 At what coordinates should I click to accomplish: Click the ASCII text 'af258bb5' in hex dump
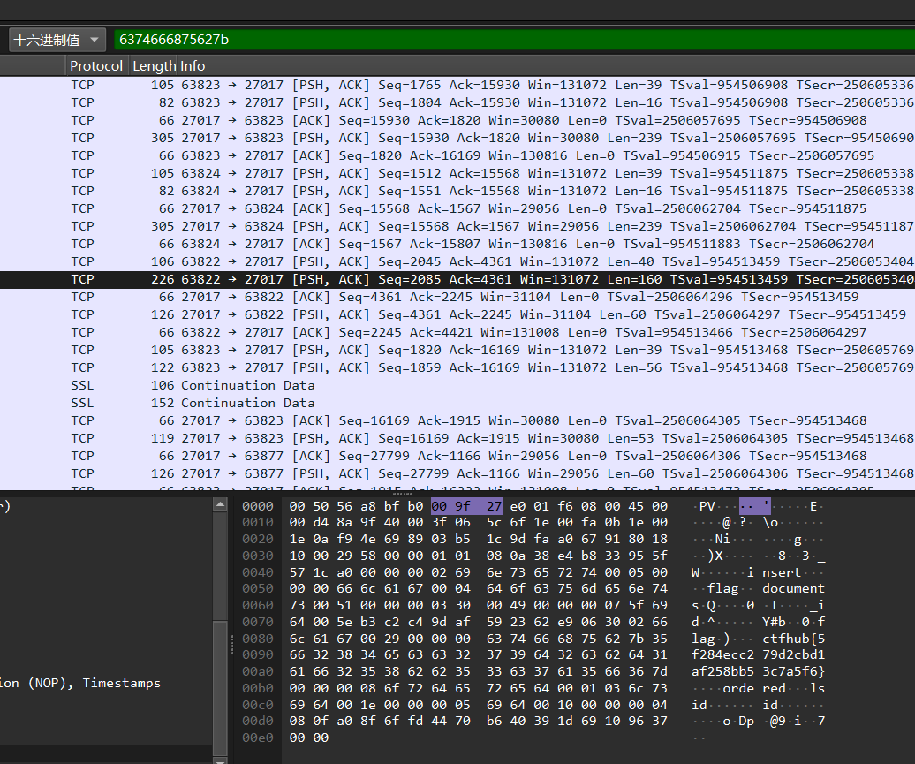tap(723, 672)
